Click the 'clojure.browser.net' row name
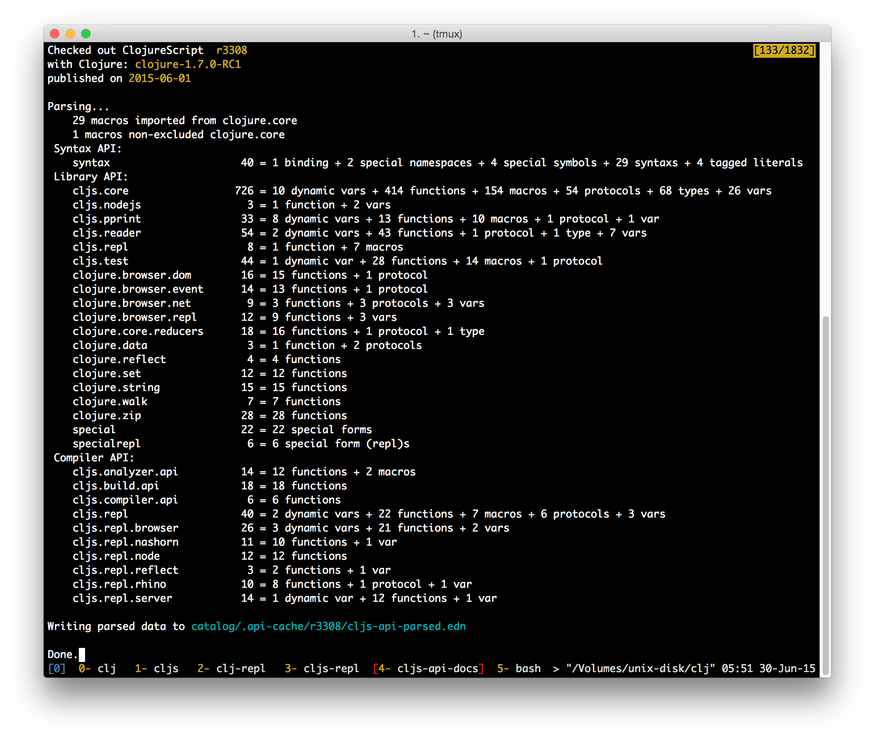The image size is (875, 740). (132, 303)
